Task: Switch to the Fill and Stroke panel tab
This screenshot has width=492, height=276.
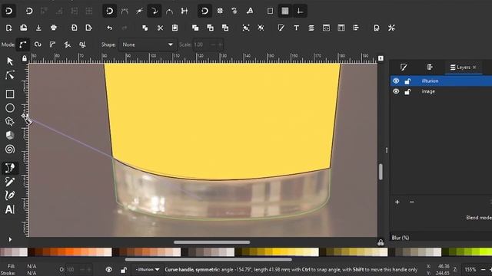Action: tap(404, 67)
